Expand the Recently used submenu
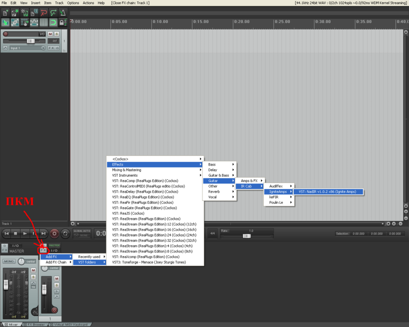This screenshot has height=327, width=409. click(91, 256)
